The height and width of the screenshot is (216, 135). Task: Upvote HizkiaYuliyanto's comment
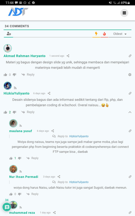click(5, 112)
